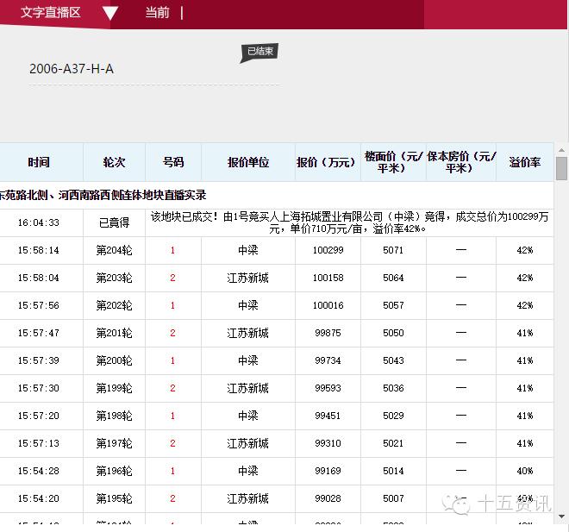Click 江苏新城 in the 第203轮 row

(x=247, y=278)
